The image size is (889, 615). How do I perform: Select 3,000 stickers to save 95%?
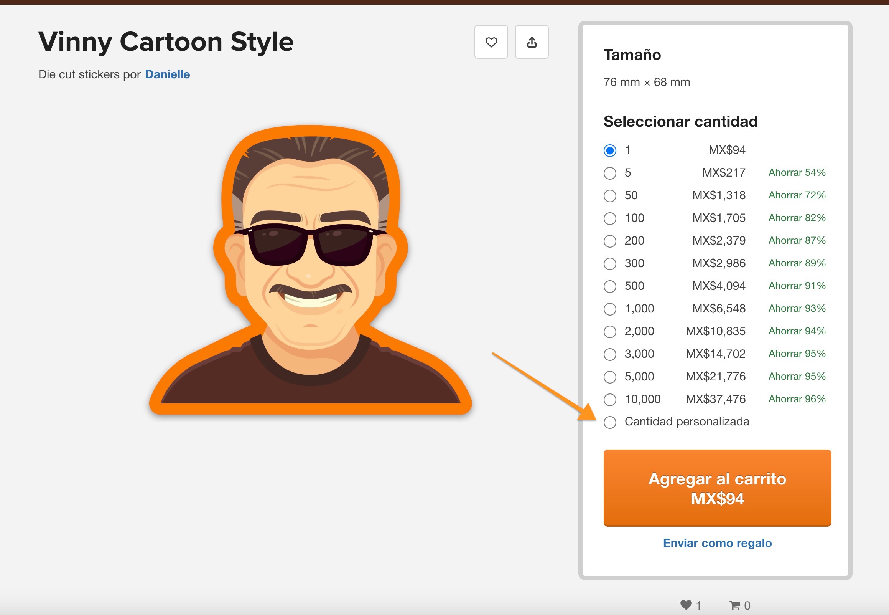pos(609,354)
